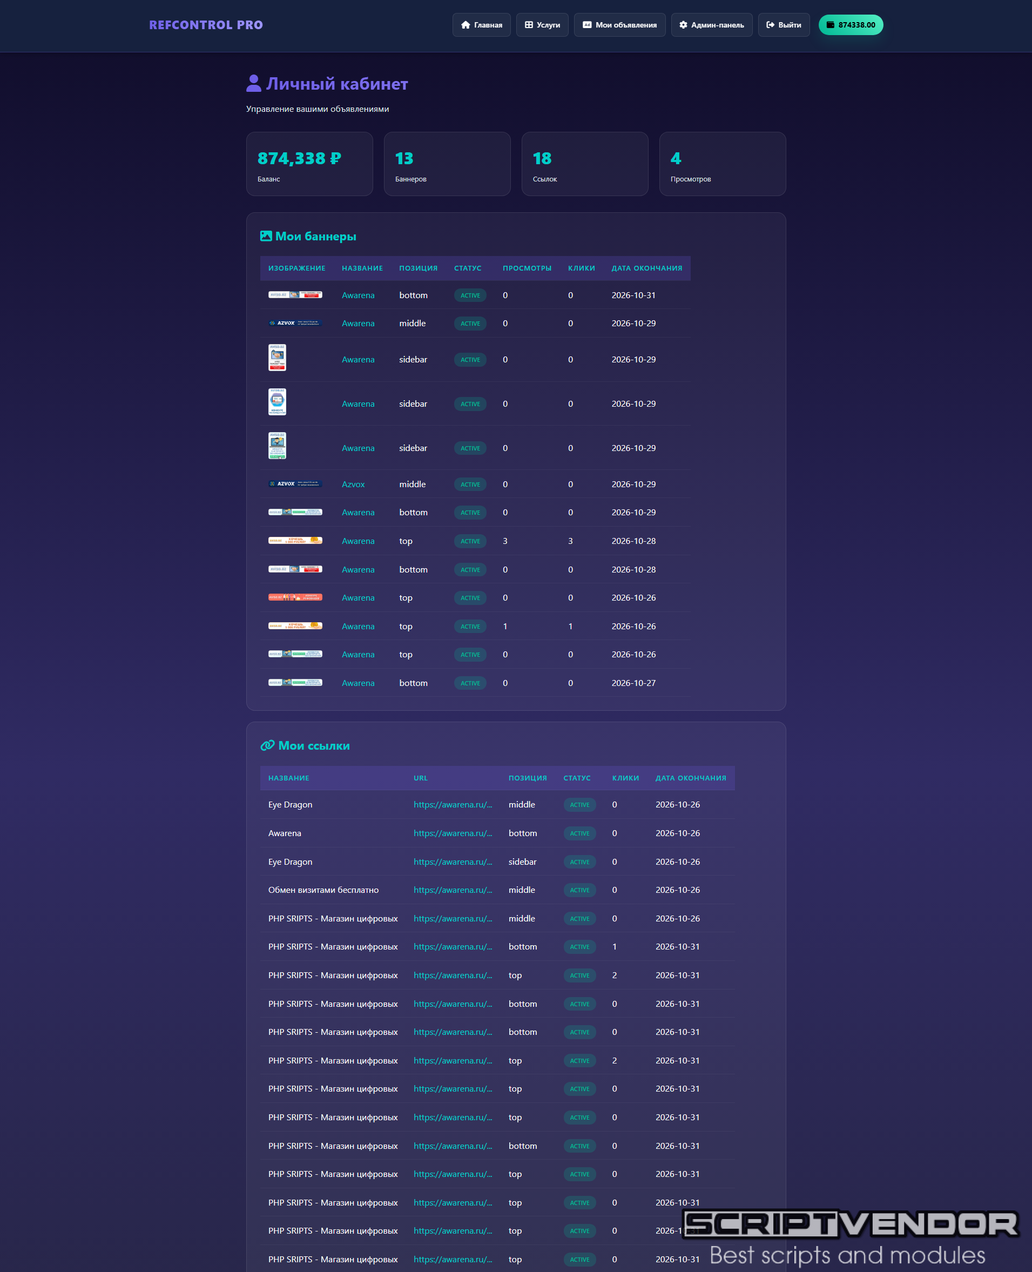1032x1272 pixels.
Task: Open the Услуги menu item
Action: 542,25
